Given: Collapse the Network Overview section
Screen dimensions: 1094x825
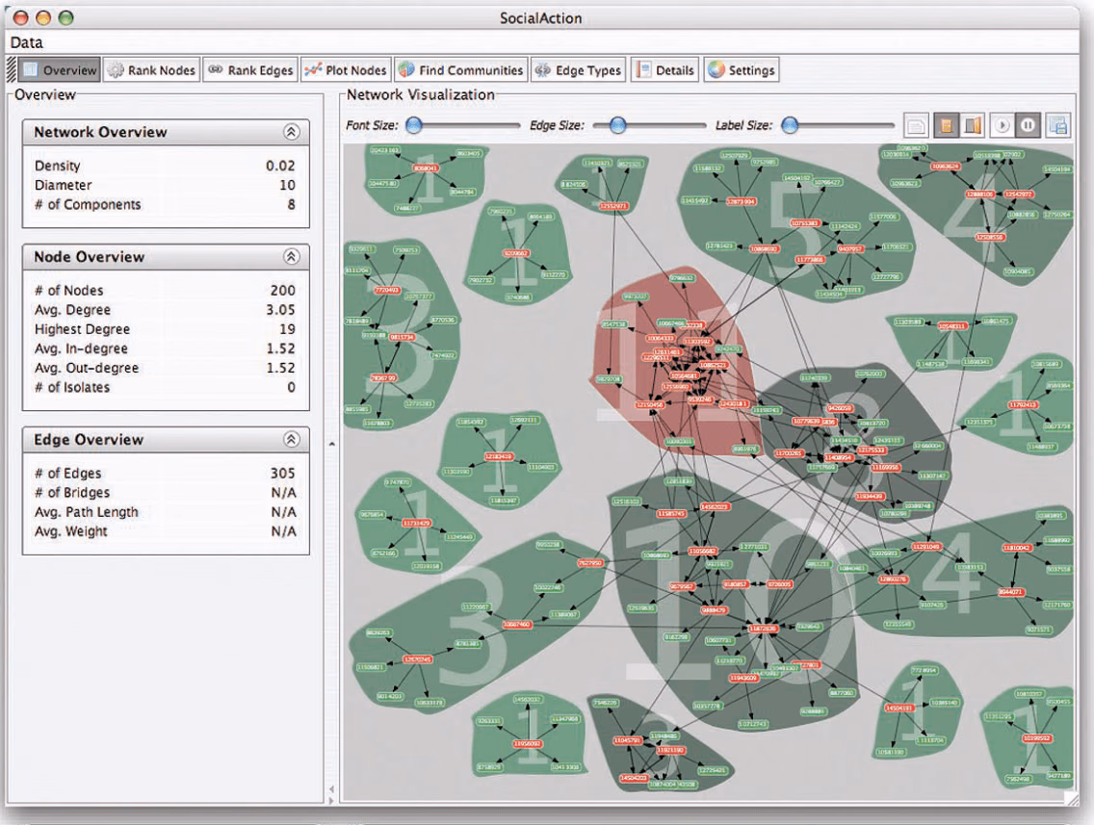Looking at the screenshot, I should pos(292,132).
